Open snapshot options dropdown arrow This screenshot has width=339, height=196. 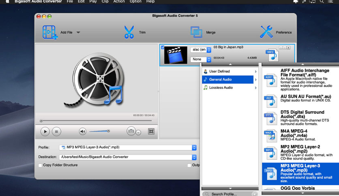(x=138, y=132)
